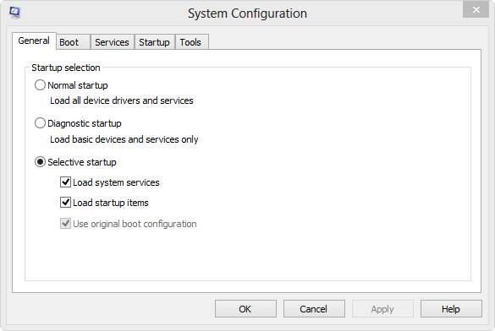
Task: Disable the Load startup items checkbox
Action: tap(65, 202)
